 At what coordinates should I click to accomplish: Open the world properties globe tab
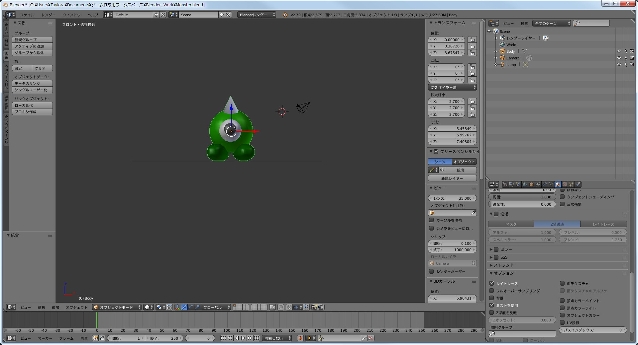pos(525,184)
